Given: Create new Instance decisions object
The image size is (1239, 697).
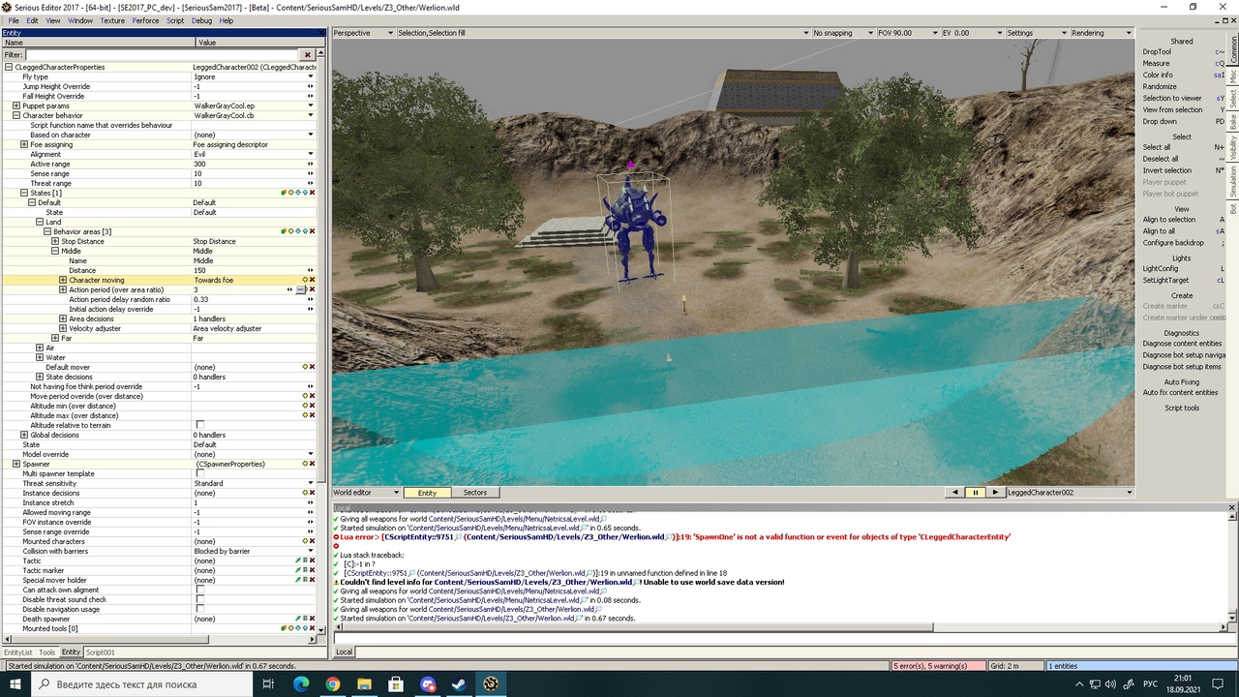Looking at the screenshot, I should tap(305, 493).
